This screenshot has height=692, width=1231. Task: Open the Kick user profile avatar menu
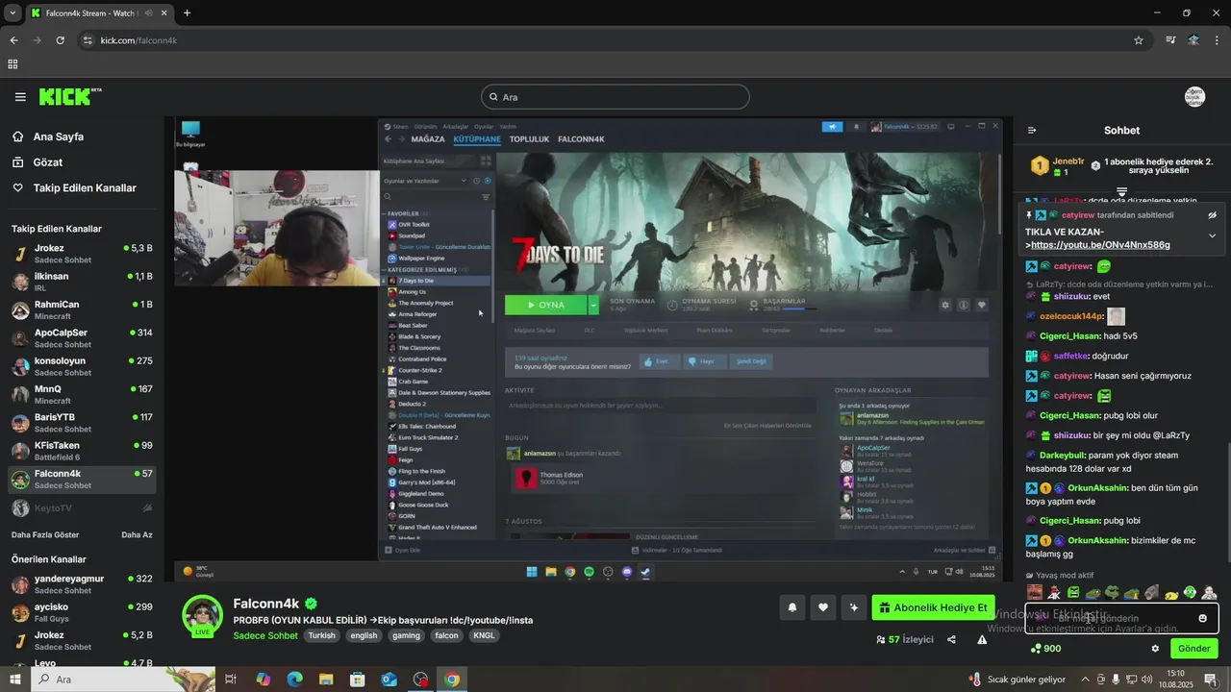pos(1194,96)
